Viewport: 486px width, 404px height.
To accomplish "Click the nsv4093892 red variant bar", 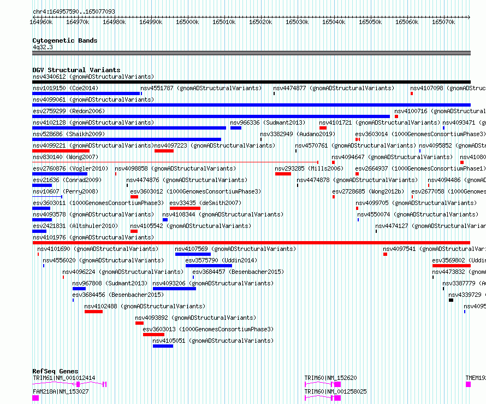I will point(139,323).
